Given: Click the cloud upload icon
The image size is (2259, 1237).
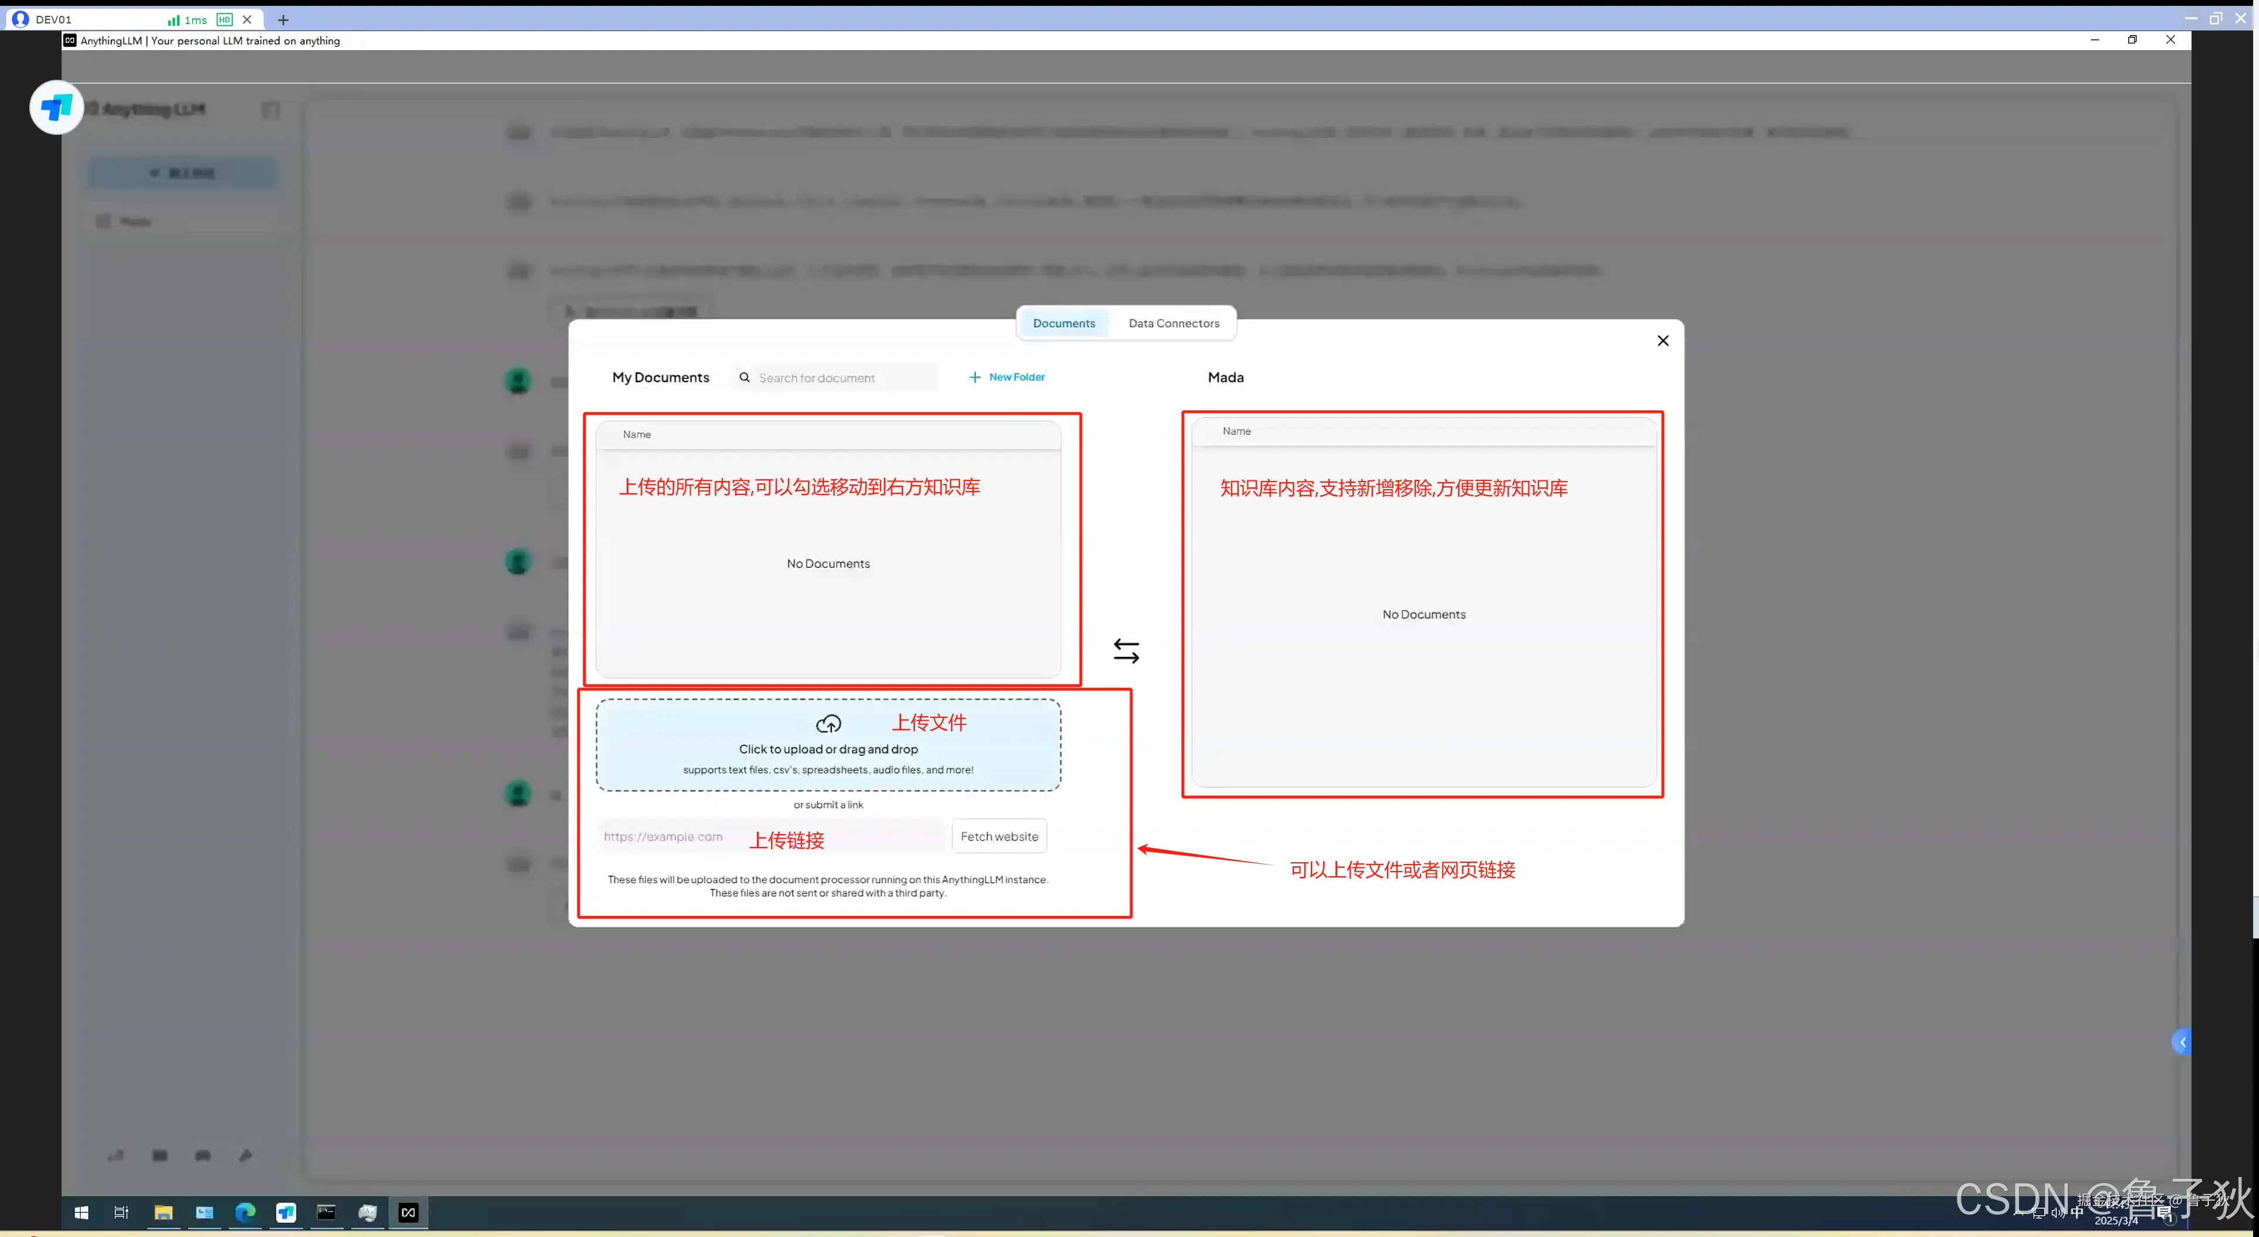Looking at the screenshot, I should pyautogui.click(x=828, y=723).
